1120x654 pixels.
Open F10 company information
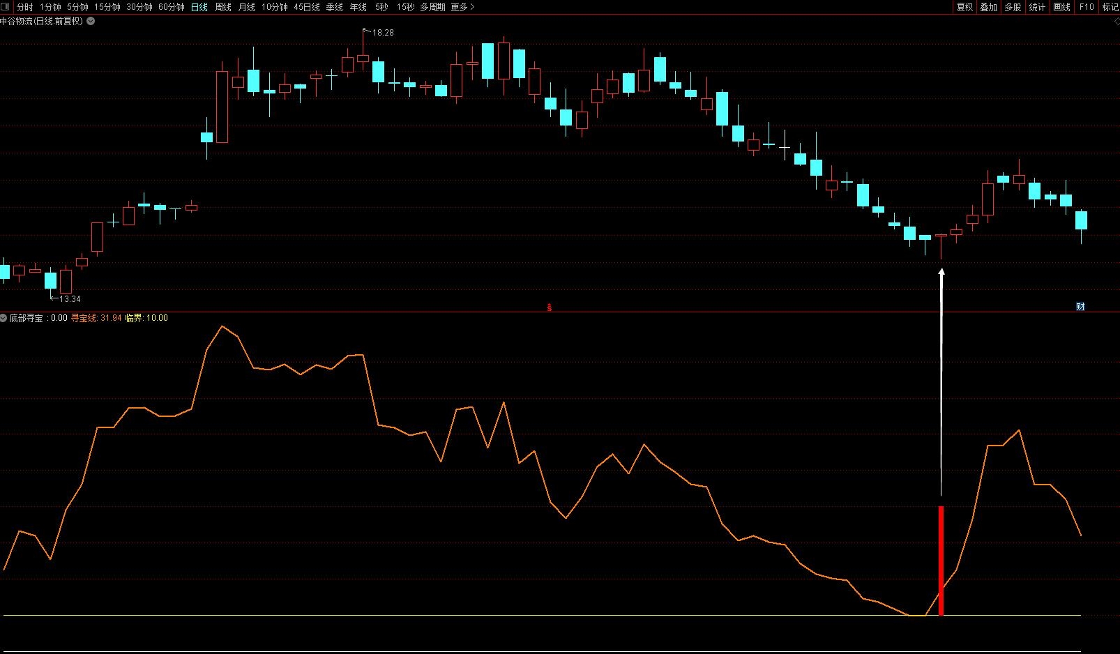1087,7
